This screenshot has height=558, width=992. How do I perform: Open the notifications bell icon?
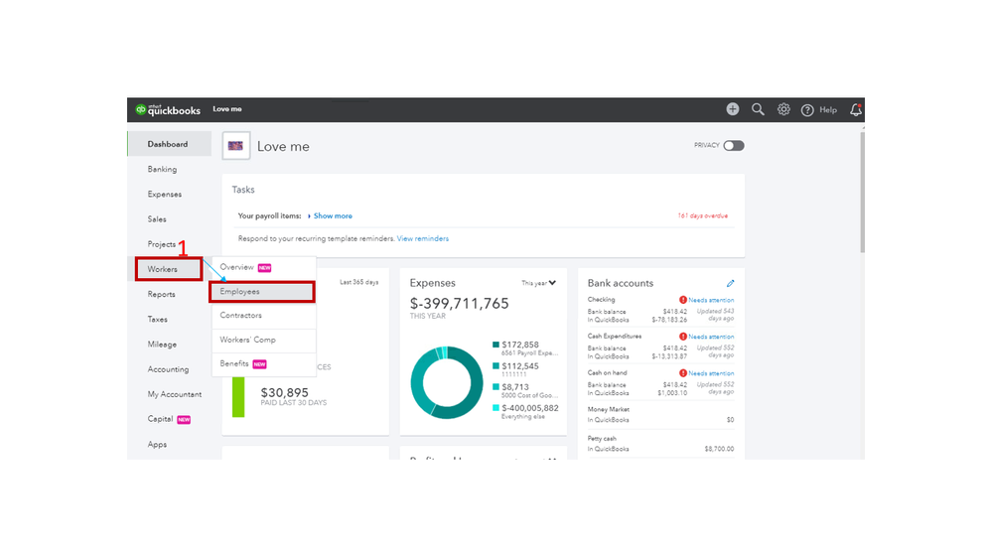click(856, 109)
